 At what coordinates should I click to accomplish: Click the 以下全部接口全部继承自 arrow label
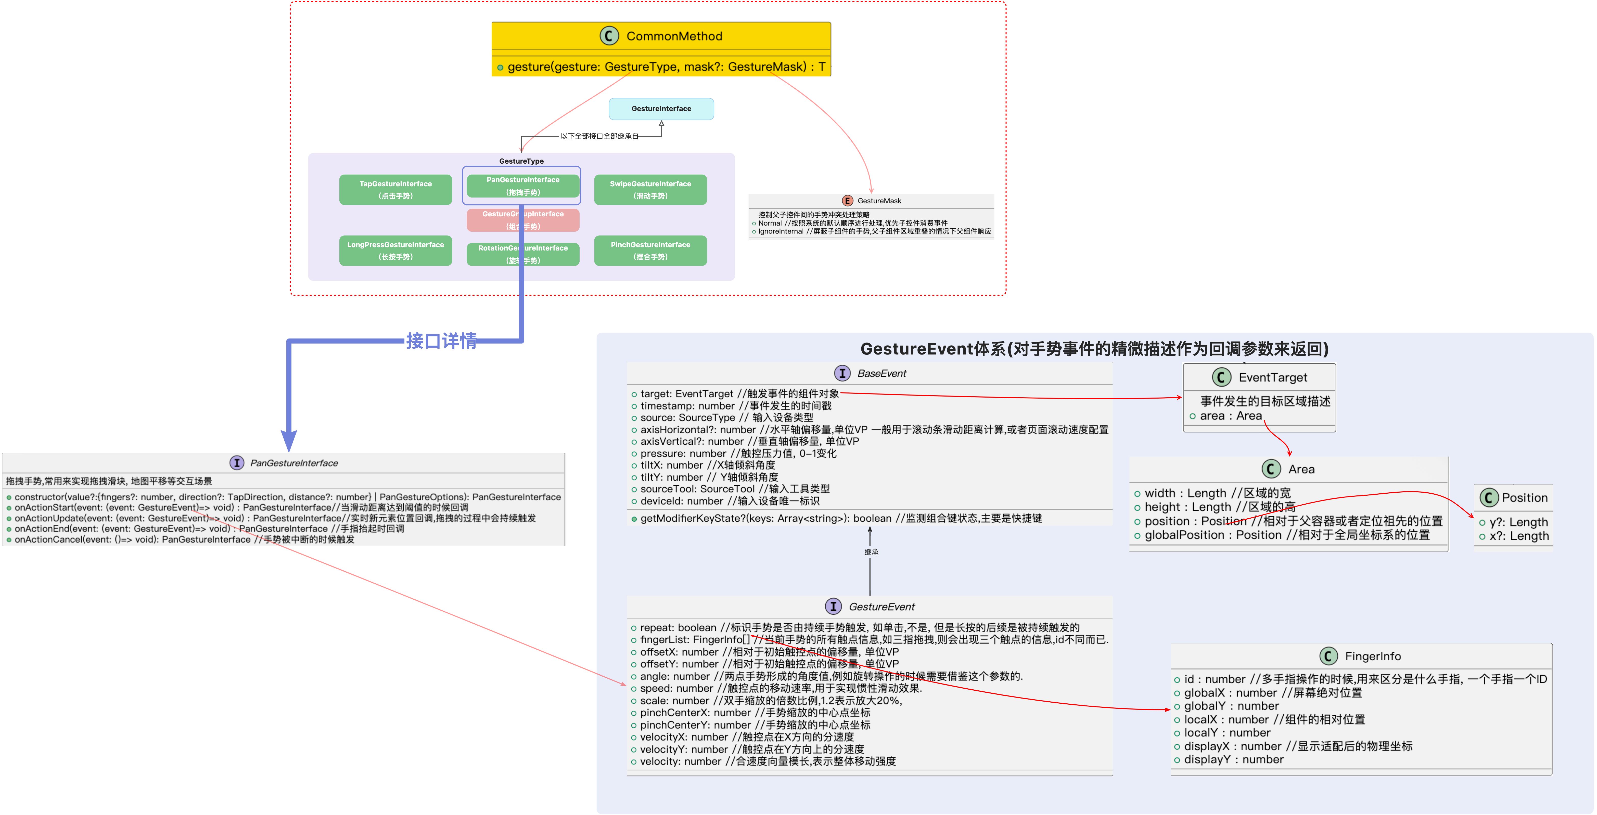pyautogui.click(x=599, y=136)
